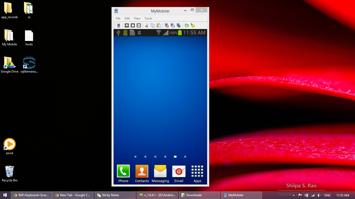
Task: Click the ENG input language indicator
Action: pos(327,195)
